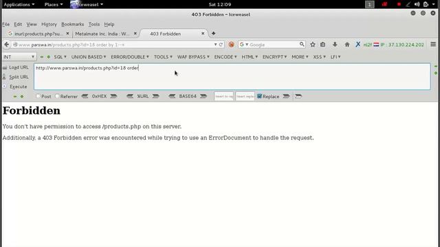
Task: Close the Metalmate Inc. India tab
Action: (135, 34)
